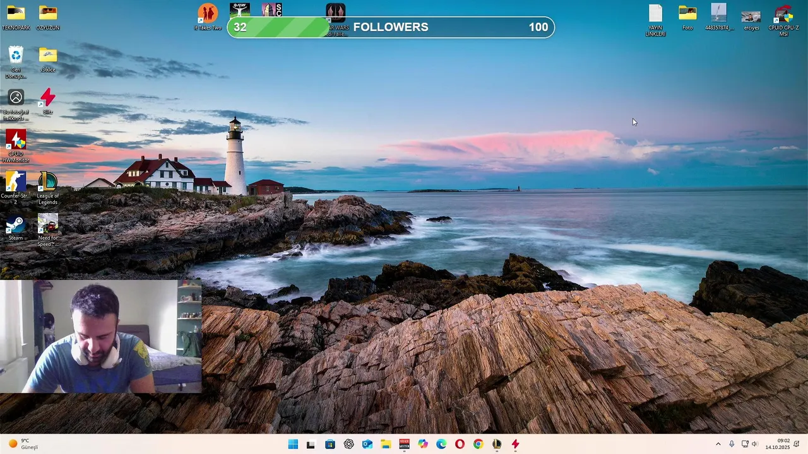Click the webcam overlay feed
Viewport: 808px width, 454px height.
(x=101, y=337)
